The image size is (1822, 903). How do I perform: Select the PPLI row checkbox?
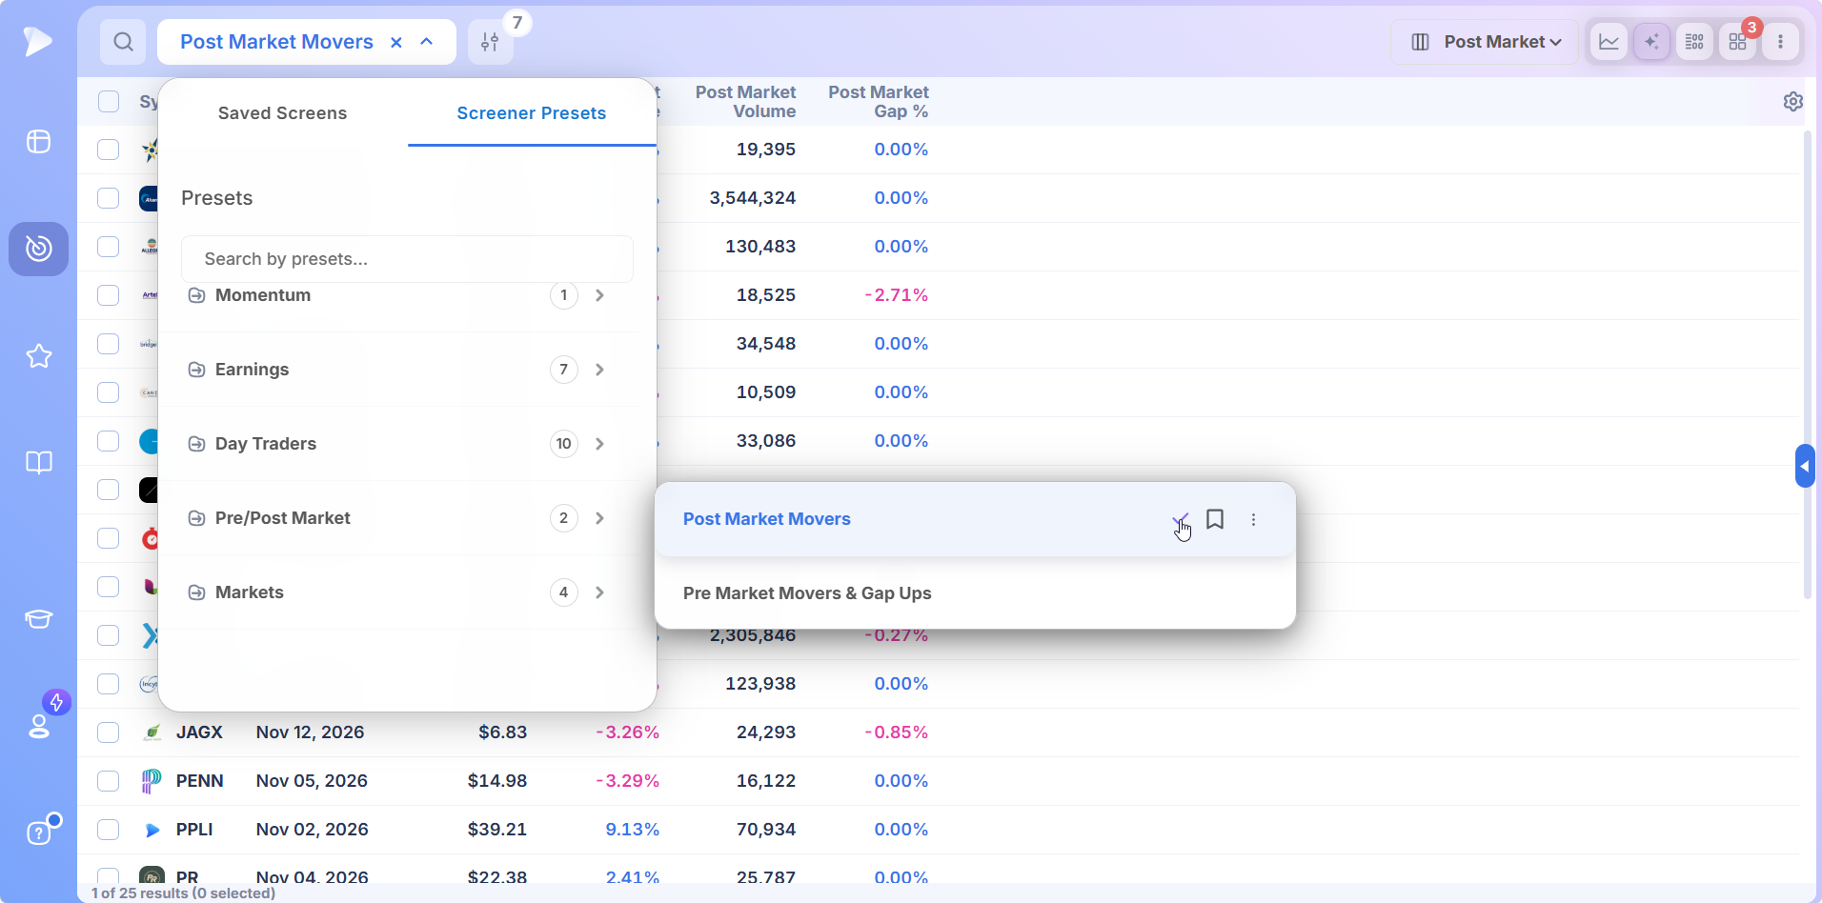109,830
